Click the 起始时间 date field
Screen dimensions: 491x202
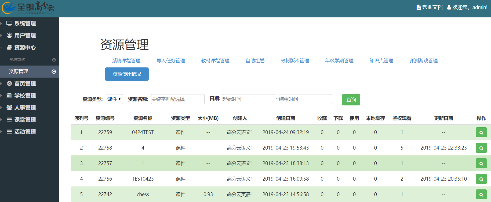click(x=248, y=99)
